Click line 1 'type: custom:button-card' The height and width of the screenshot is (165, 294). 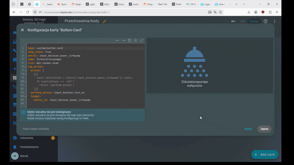click(x=45, y=48)
